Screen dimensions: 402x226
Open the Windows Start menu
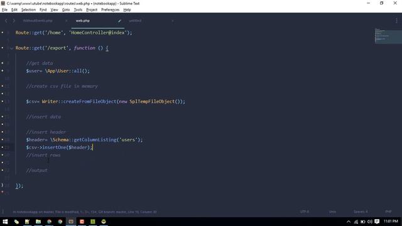5,222
